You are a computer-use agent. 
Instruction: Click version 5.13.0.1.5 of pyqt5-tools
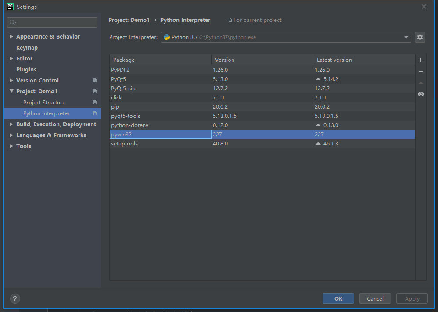(225, 116)
